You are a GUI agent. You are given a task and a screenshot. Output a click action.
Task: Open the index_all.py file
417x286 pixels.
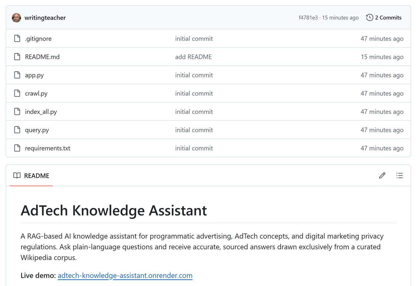pyautogui.click(x=41, y=111)
